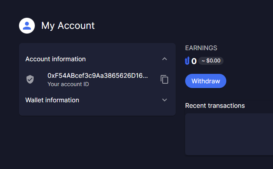Copy account ID with the copy icon

164,79
